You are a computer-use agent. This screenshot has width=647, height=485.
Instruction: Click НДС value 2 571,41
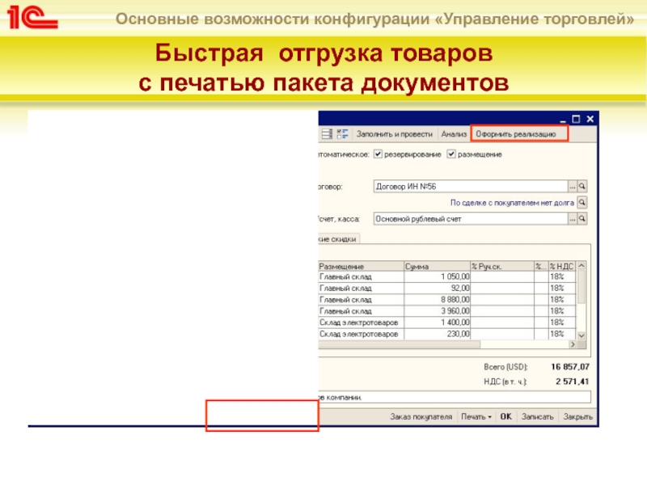[x=572, y=382]
